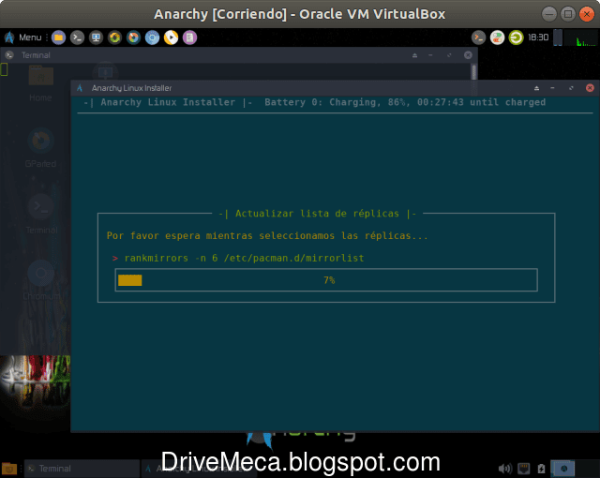
Task: Click the battery power tray icon
Action: tap(541, 469)
